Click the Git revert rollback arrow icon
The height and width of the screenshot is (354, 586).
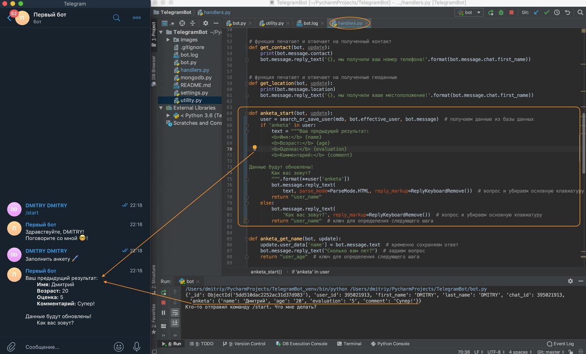(x=567, y=12)
